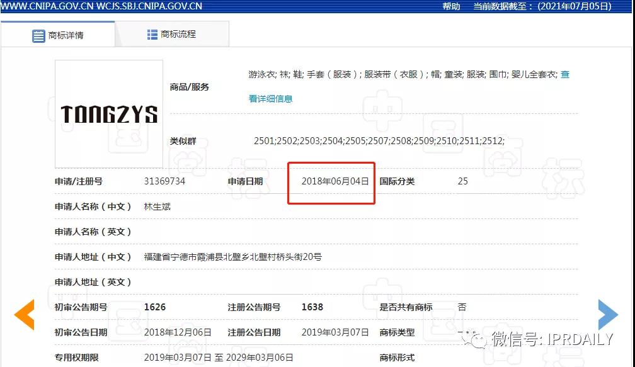Image resolution: width=635 pixels, height=367 pixels.
Task: Click the 申请人名称（英文） label
Action: tap(93, 232)
